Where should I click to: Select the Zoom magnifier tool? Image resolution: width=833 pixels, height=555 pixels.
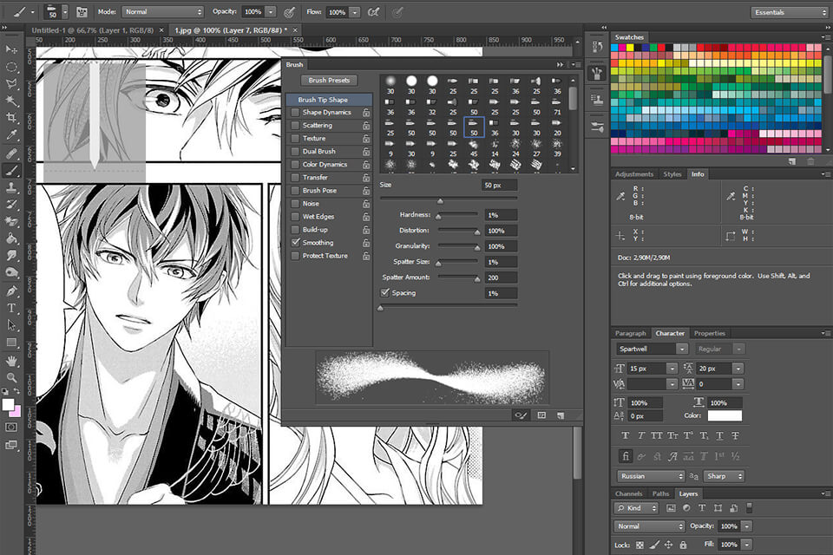coord(12,378)
